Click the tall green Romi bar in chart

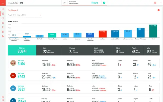153,31
